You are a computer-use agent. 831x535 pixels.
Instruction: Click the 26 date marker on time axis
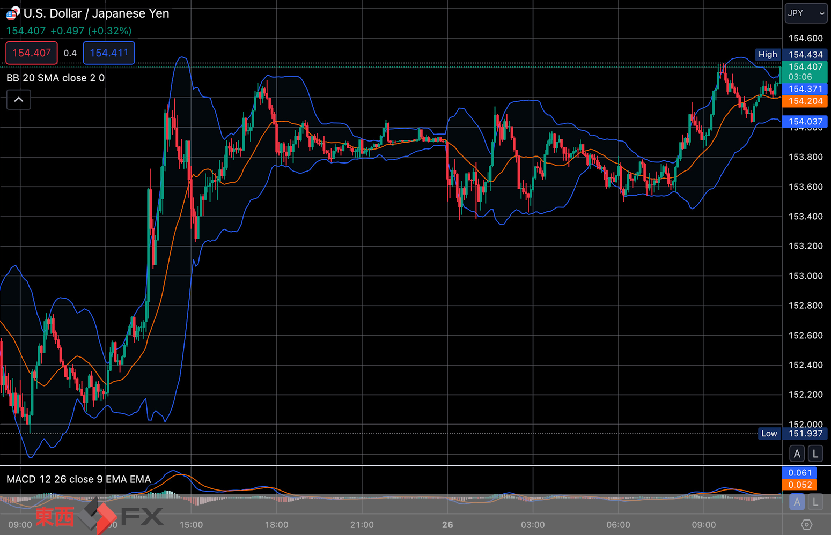(x=447, y=525)
